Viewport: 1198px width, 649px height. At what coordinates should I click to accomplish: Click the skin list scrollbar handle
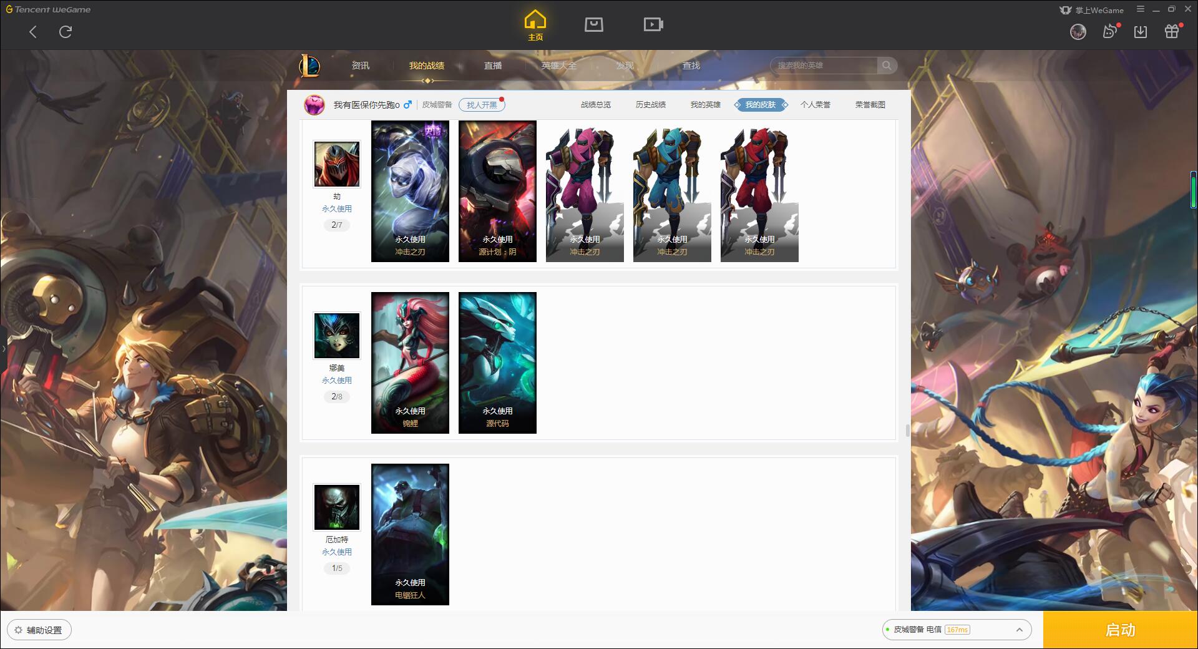pyautogui.click(x=908, y=431)
